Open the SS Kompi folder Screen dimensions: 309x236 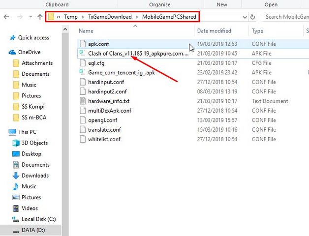pos(33,107)
